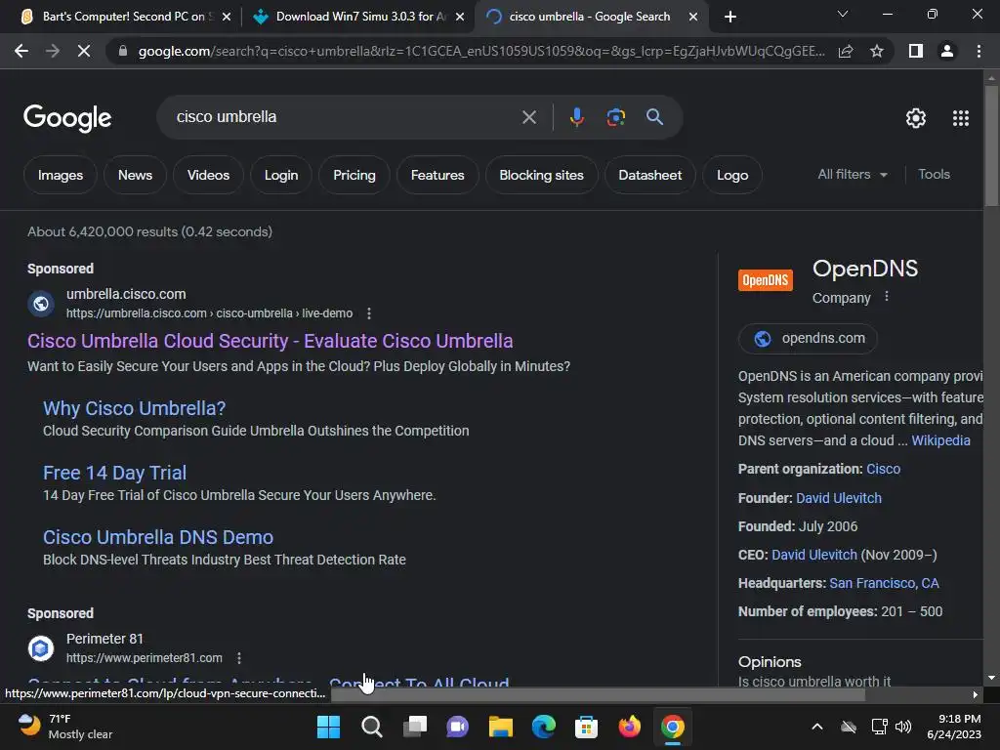This screenshot has height=750, width=1000.
Task: Open the tab search chevron
Action: click(843, 14)
